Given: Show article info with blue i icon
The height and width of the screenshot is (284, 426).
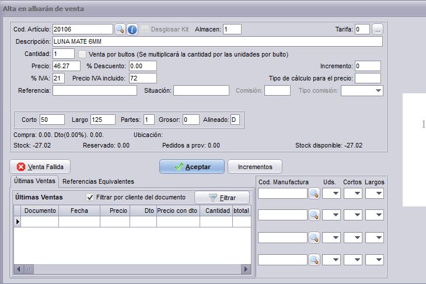Looking at the screenshot, I should click(132, 29).
